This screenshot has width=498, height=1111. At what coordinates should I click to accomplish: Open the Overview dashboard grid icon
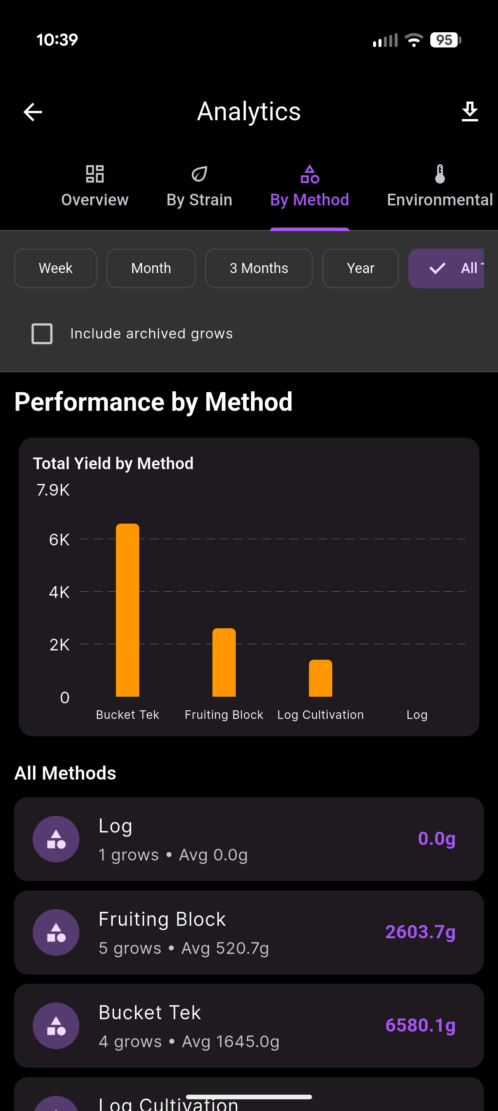(x=95, y=173)
